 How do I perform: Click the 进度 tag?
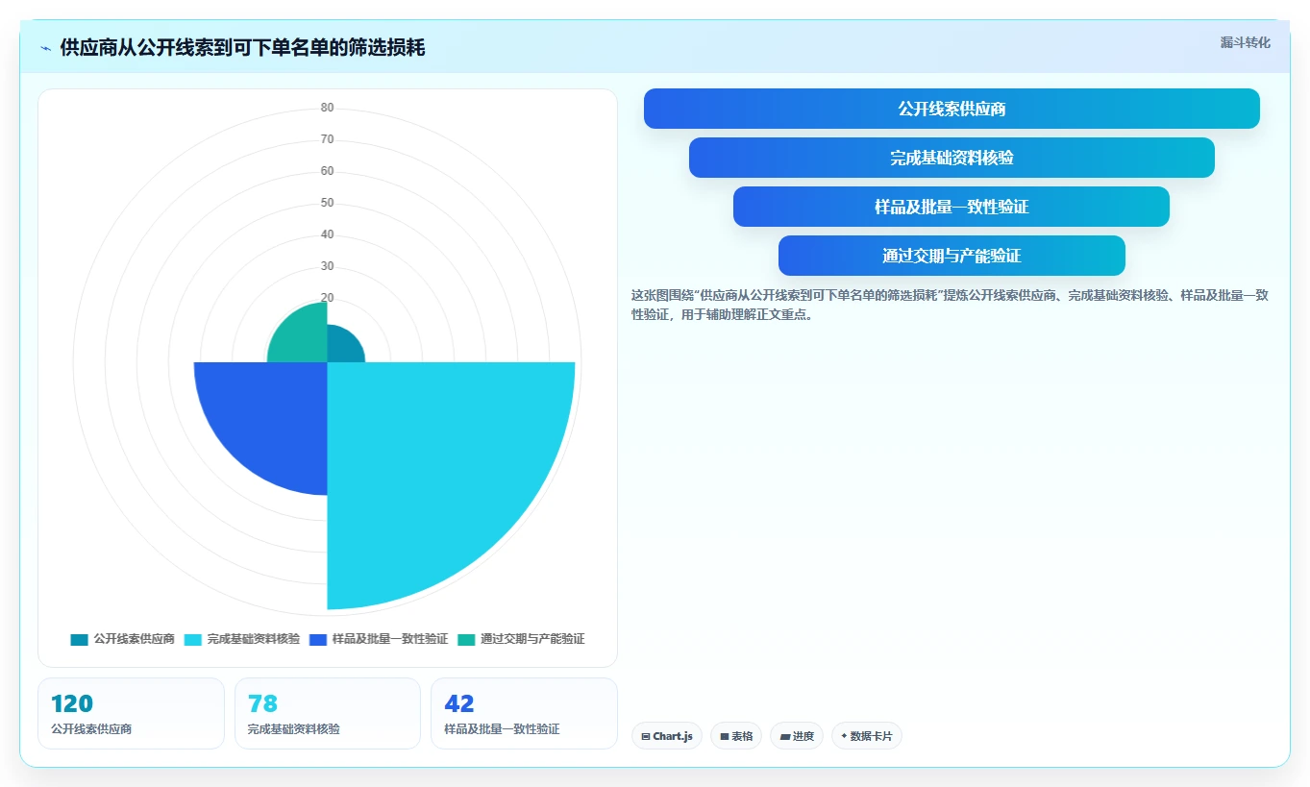[797, 736]
